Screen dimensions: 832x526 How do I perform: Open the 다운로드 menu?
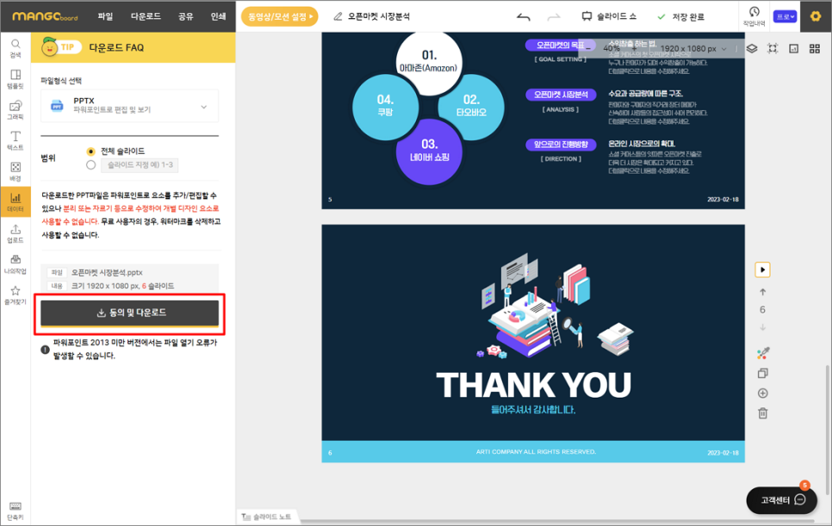coord(146,16)
